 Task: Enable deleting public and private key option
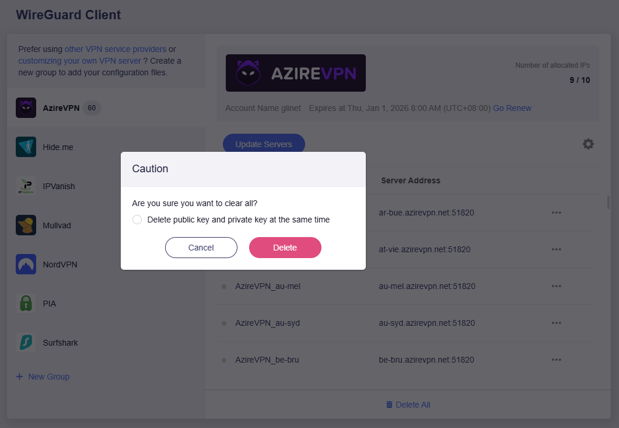point(137,220)
